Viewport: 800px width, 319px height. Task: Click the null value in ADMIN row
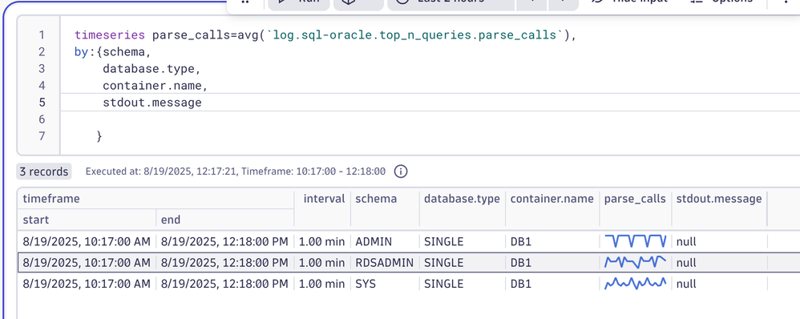(x=686, y=241)
